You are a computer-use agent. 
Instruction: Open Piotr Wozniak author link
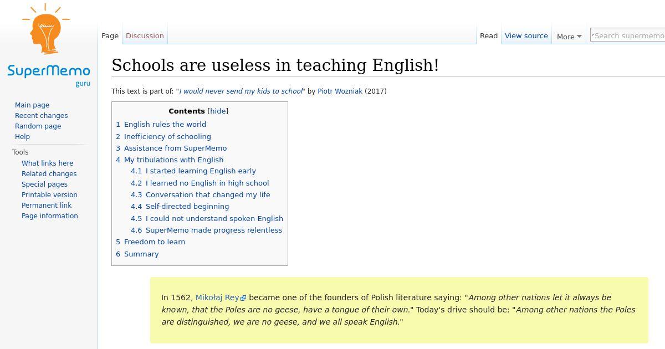click(340, 91)
